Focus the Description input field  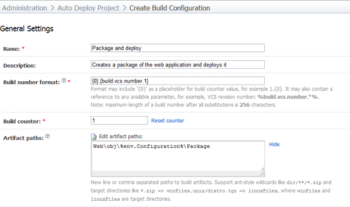(178, 65)
